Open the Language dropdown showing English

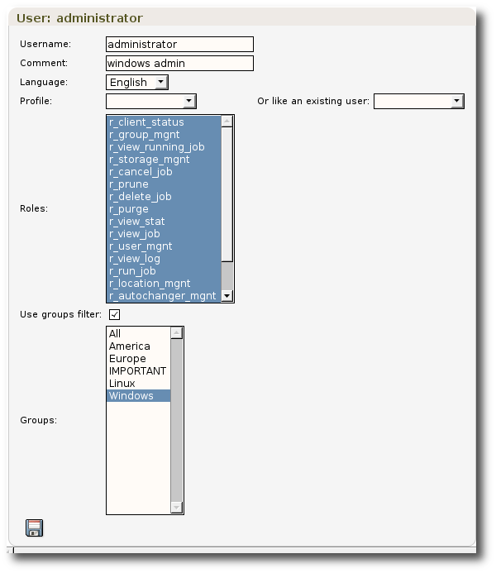point(137,82)
